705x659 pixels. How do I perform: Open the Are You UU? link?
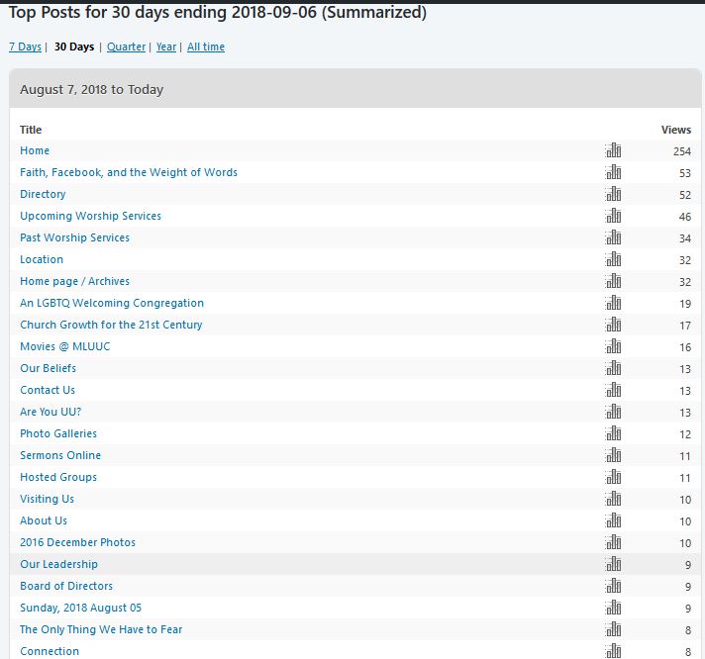click(x=50, y=412)
